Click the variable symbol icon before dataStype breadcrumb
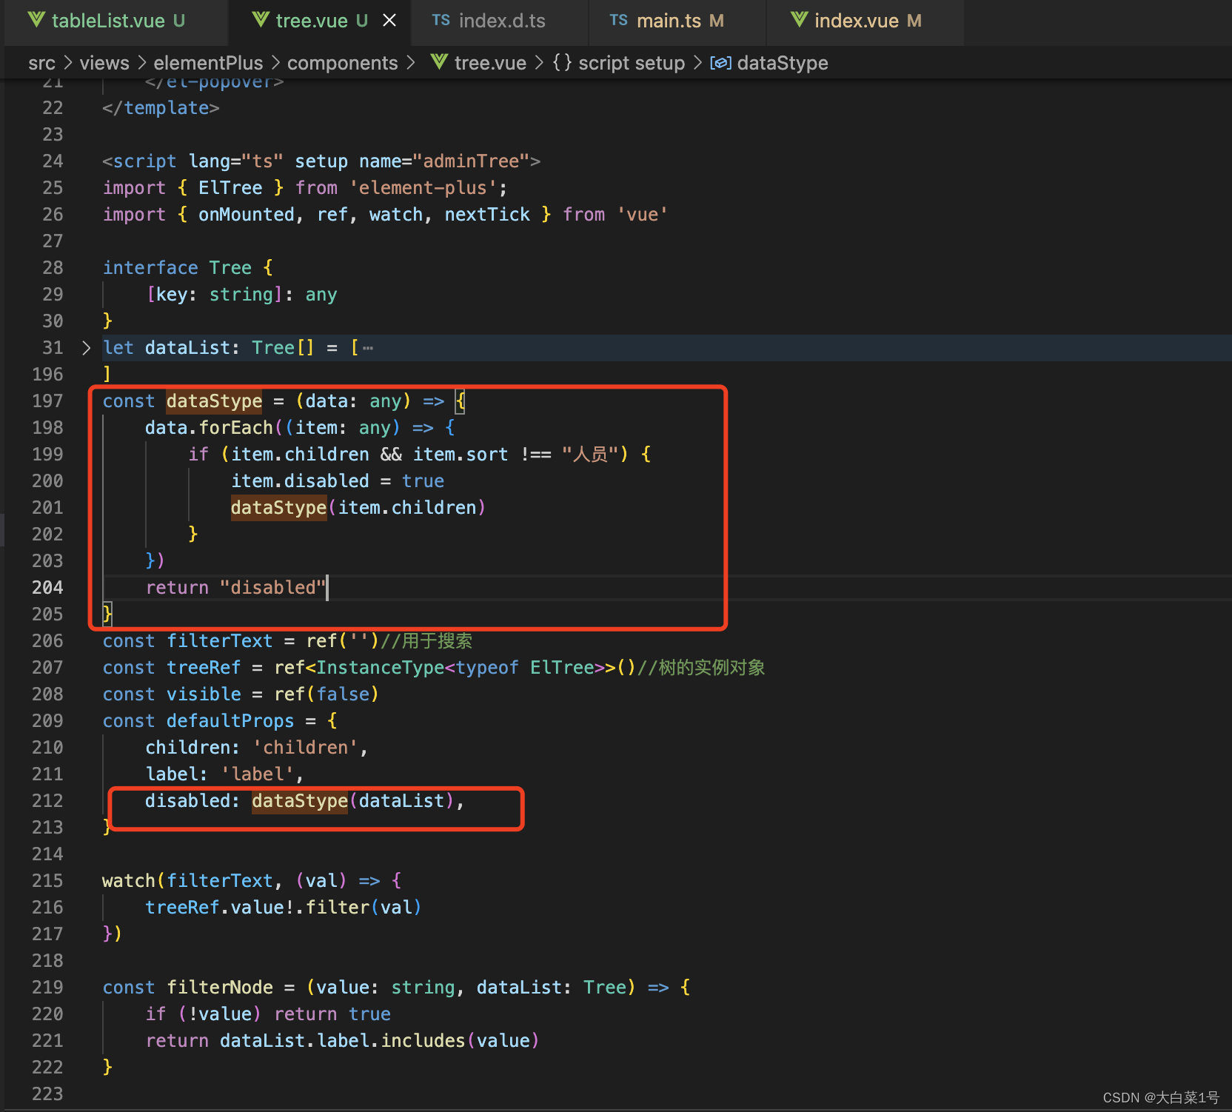Viewport: 1232px width, 1112px height. coord(721,63)
